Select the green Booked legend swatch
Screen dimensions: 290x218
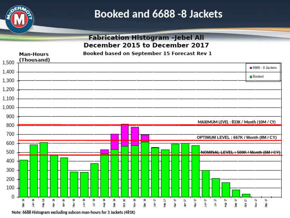pos(251,77)
